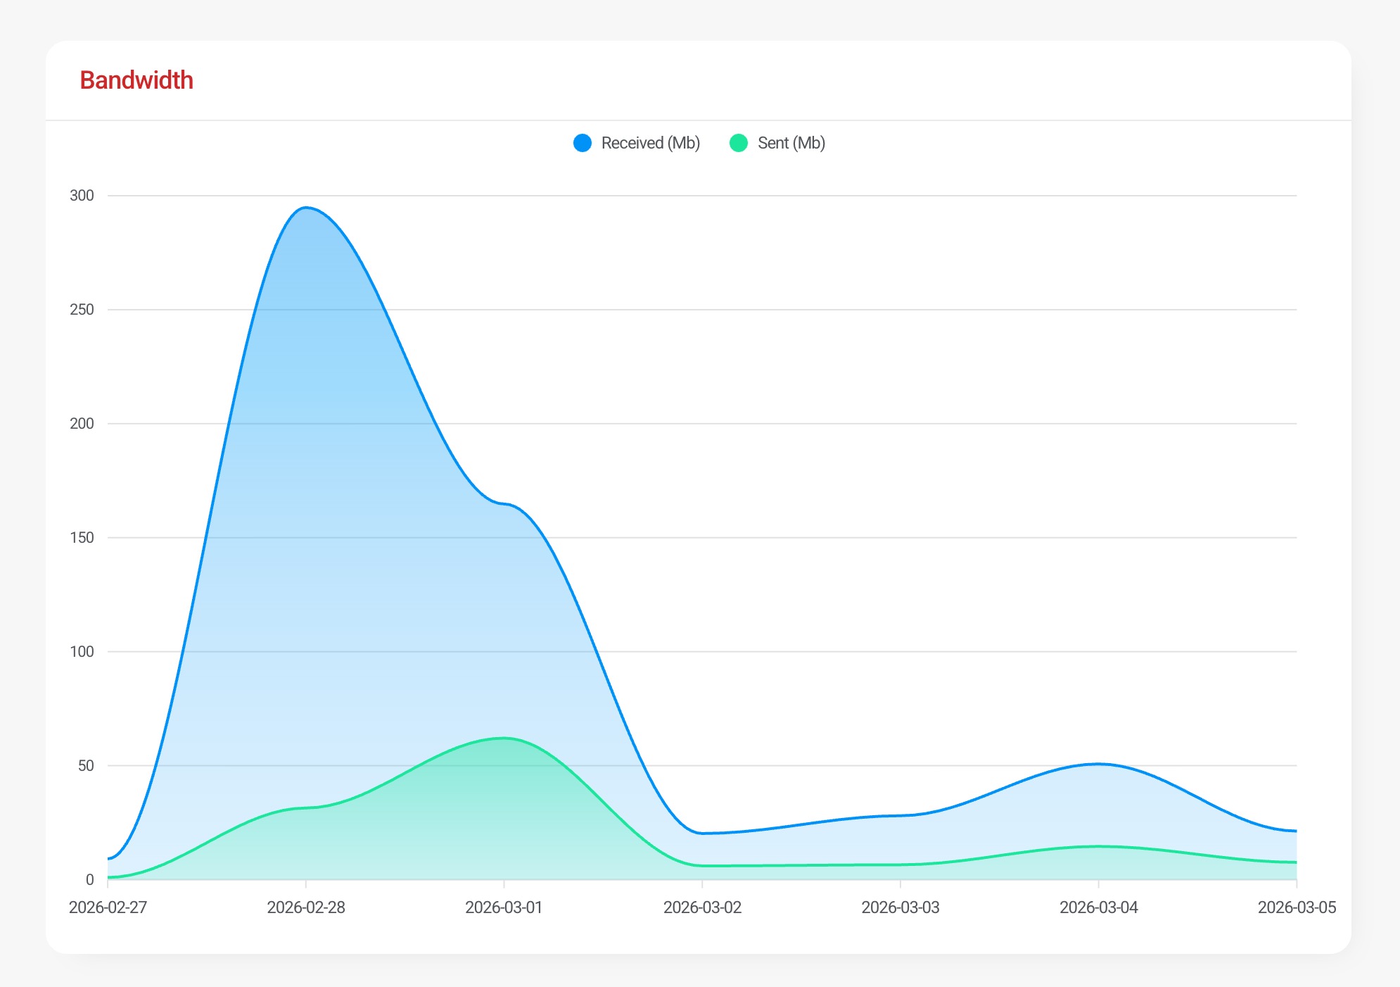Click the 50 y-axis label

[x=86, y=766]
